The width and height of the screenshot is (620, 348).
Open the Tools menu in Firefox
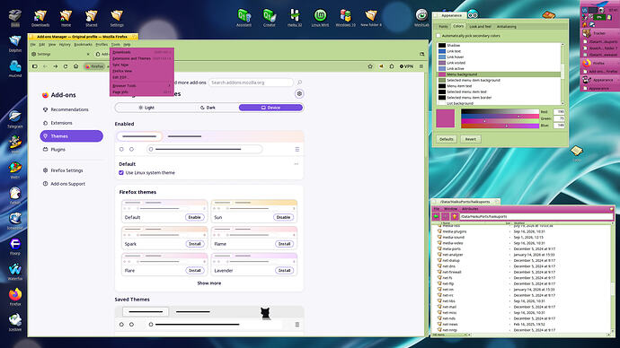[x=115, y=45]
